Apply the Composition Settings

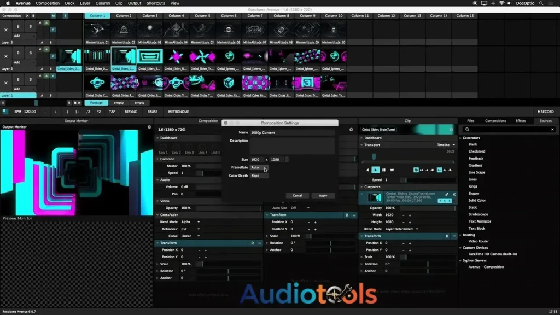(323, 195)
